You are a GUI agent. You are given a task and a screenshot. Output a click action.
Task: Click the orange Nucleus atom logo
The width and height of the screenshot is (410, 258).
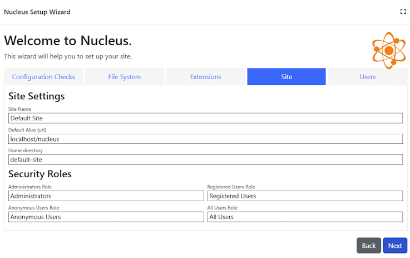pyautogui.click(x=389, y=50)
